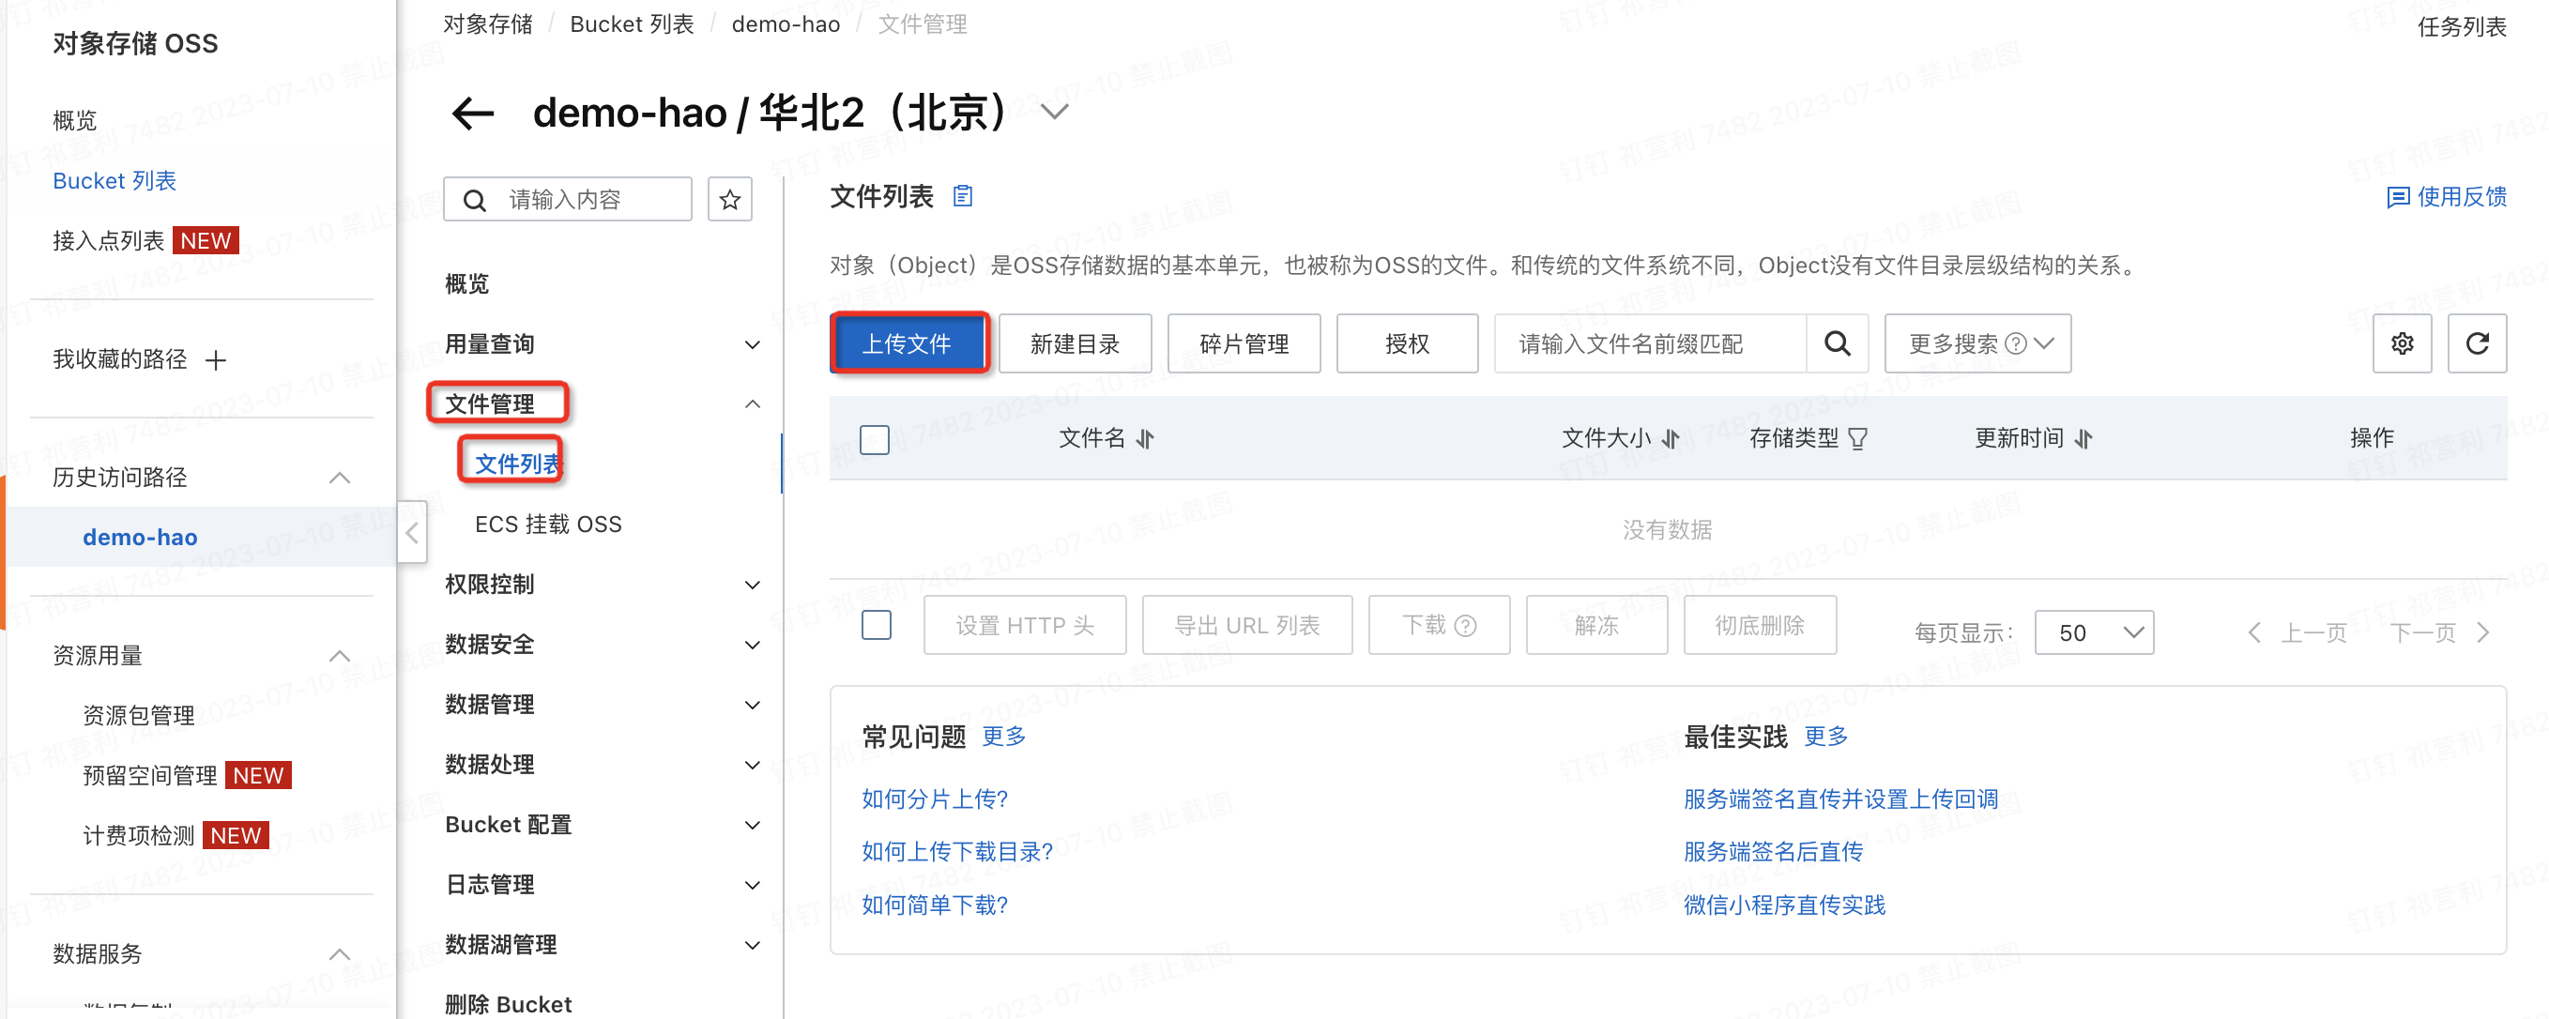Click the star favorite icon
The image size is (2549, 1019).
click(x=729, y=201)
